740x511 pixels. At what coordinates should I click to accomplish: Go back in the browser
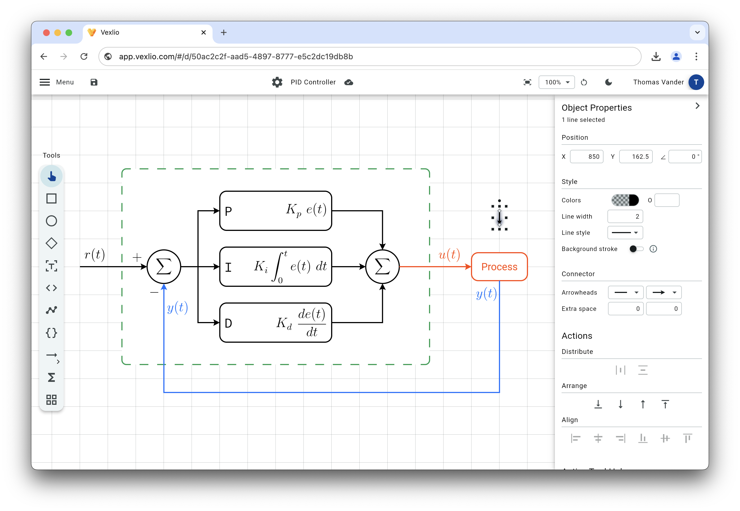(44, 57)
